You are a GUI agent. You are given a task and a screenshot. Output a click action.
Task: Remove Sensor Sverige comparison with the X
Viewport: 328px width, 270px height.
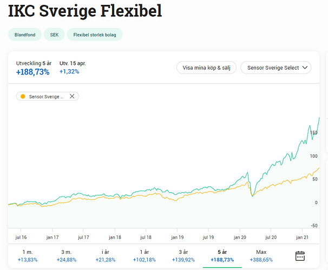coord(72,96)
